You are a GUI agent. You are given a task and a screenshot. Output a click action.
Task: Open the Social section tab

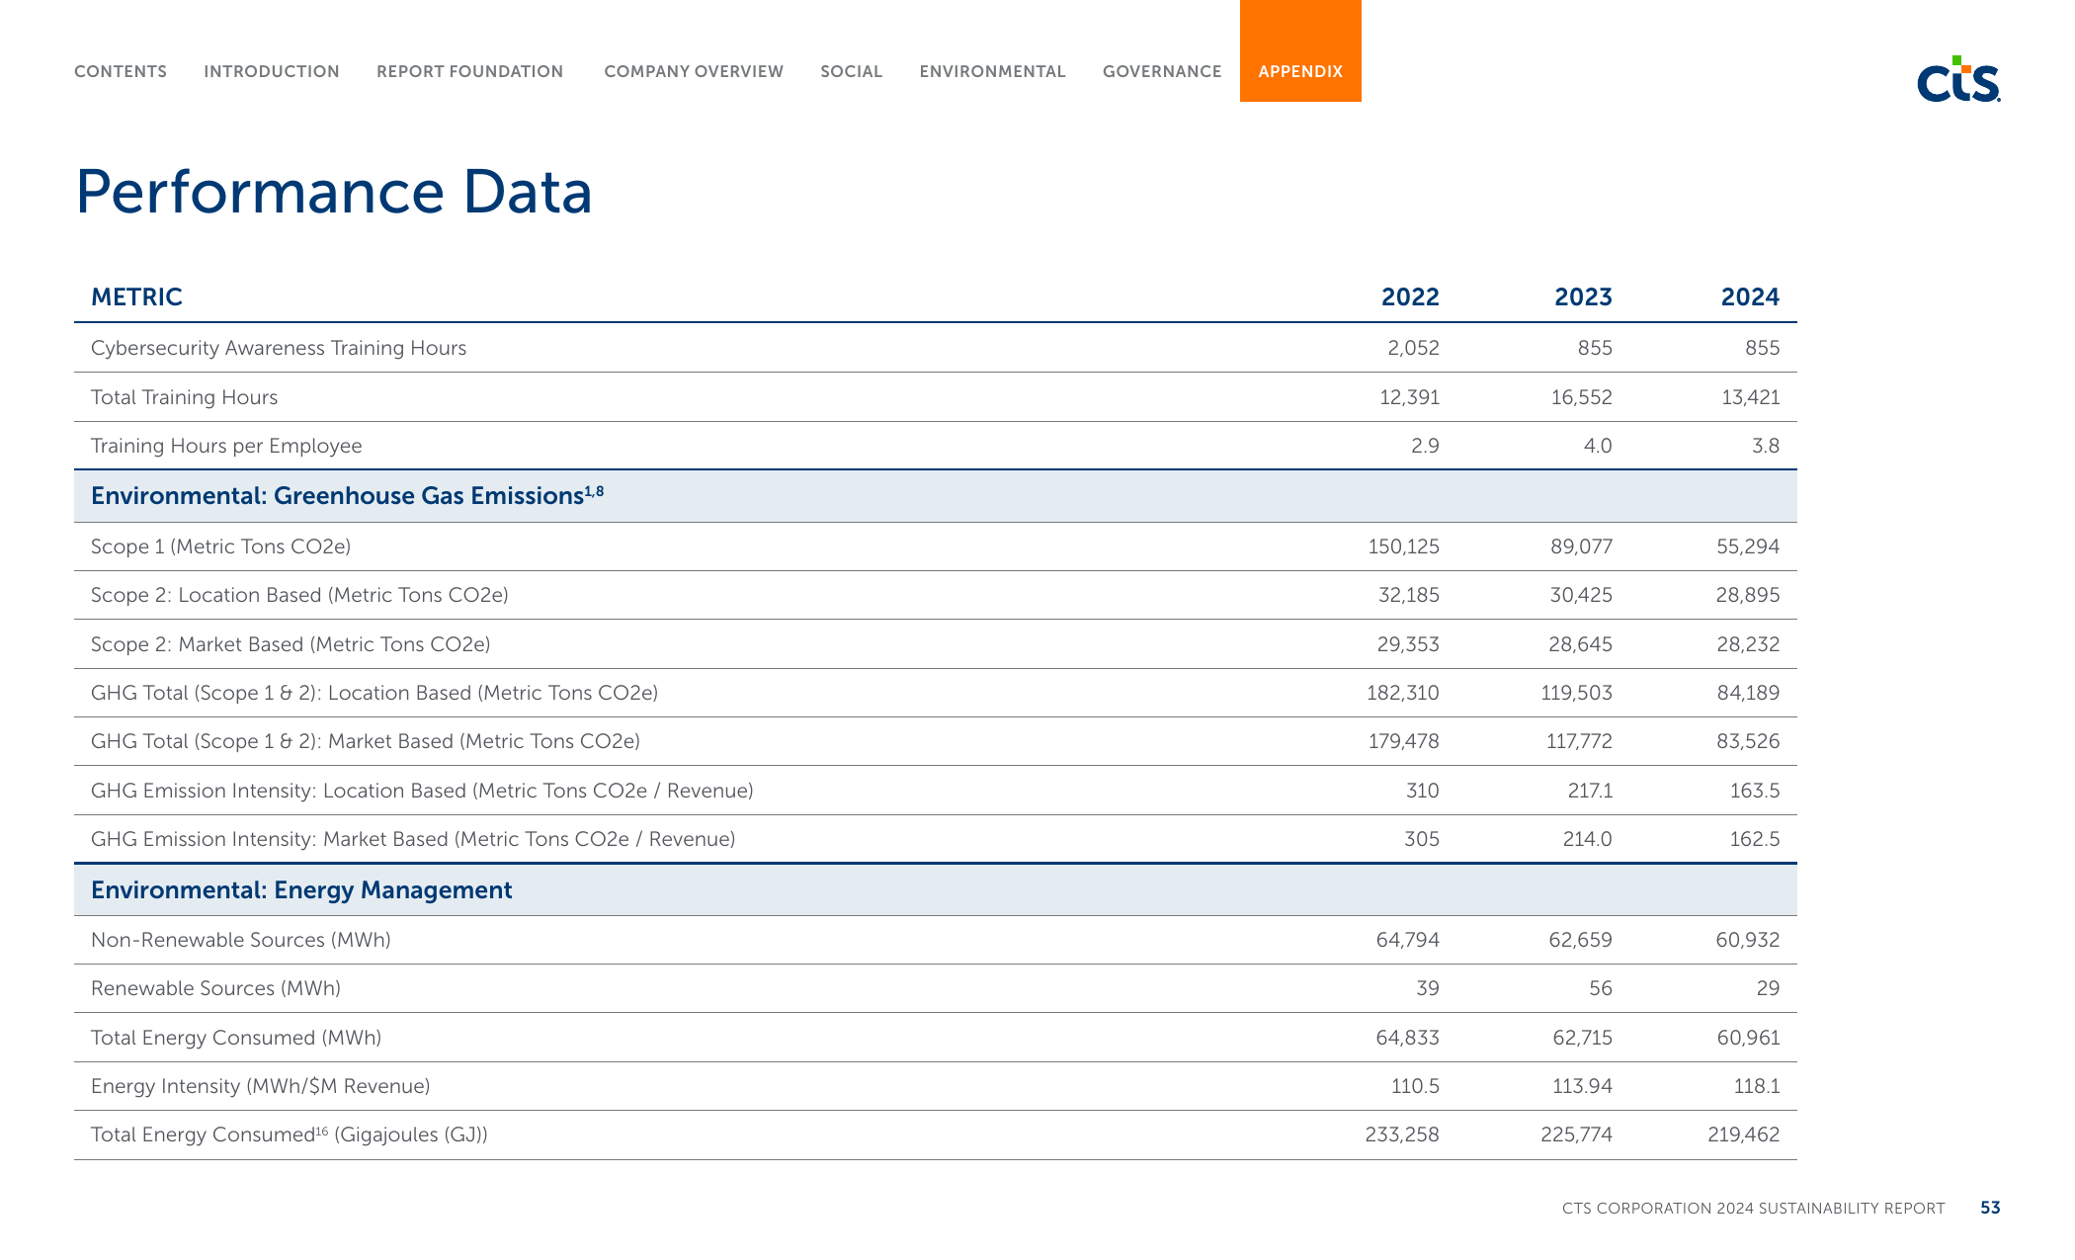point(852,71)
